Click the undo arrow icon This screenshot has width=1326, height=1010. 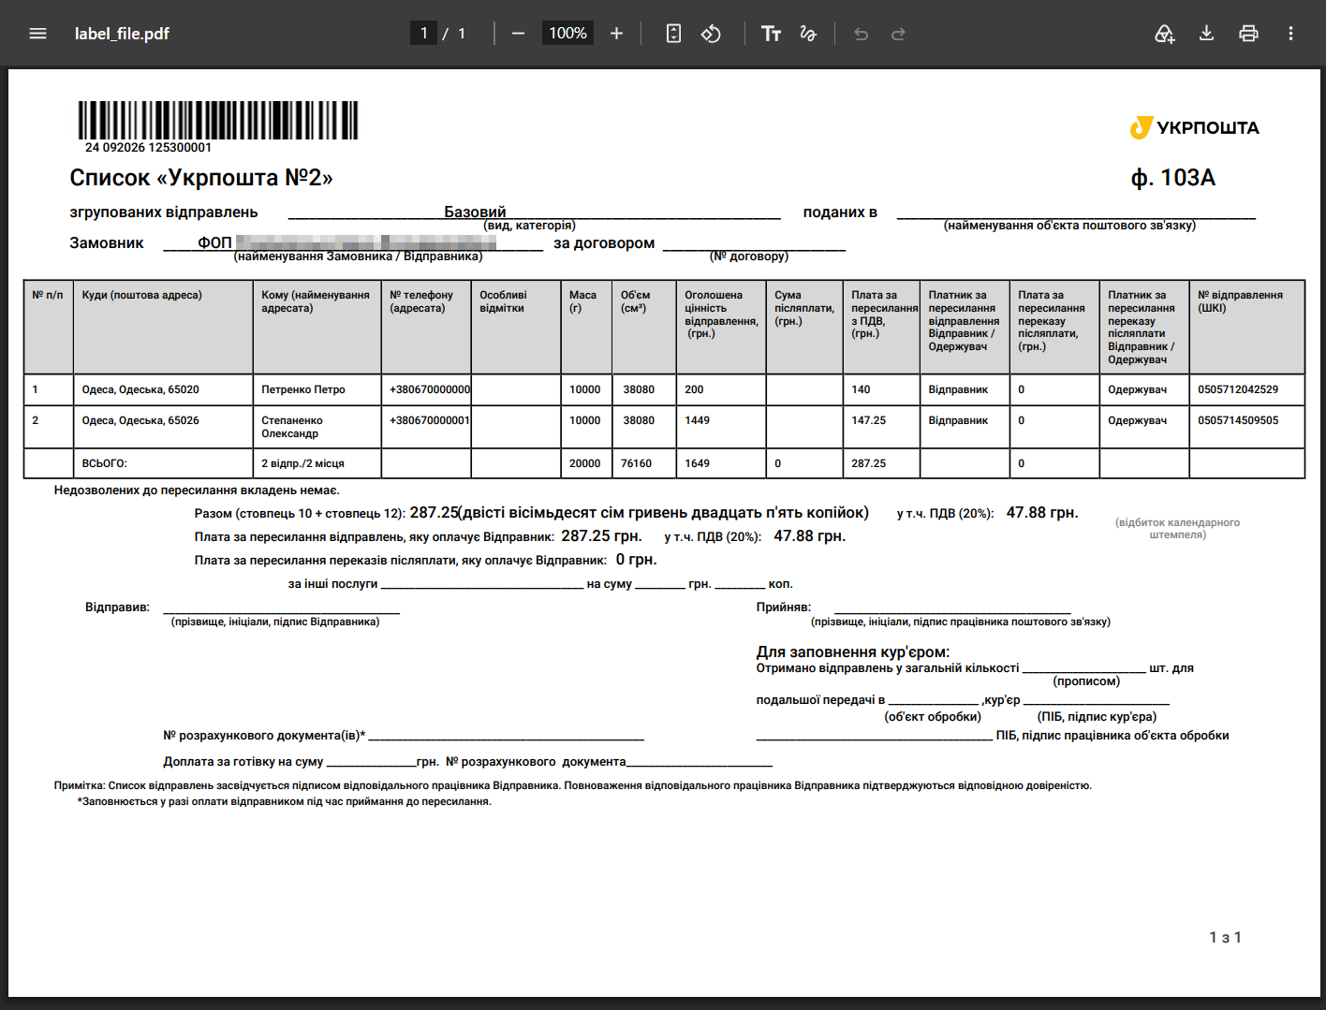(862, 34)
